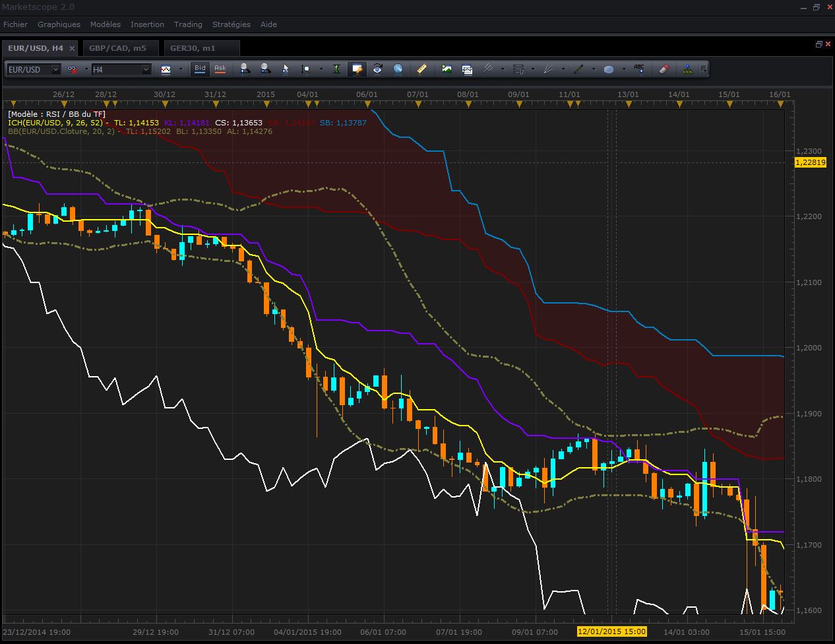Toggle the Bid price display
The width and height of the screenshot is (835, 644).
click(200, 69)
